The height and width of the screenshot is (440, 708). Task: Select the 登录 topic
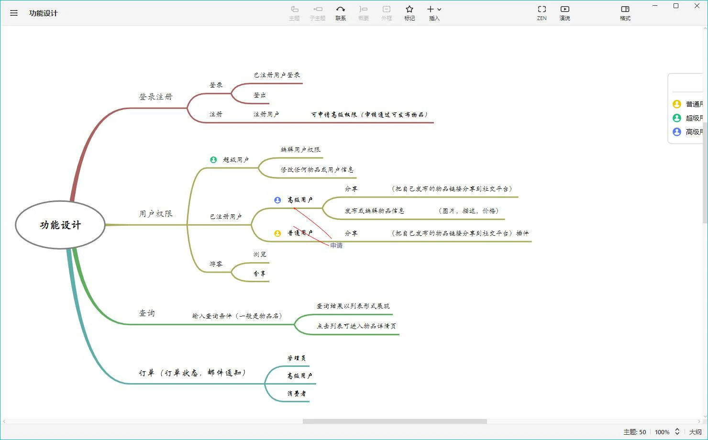point(216,85)
